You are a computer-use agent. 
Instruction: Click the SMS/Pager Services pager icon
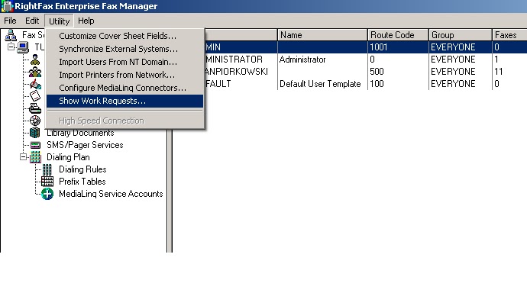35,145
